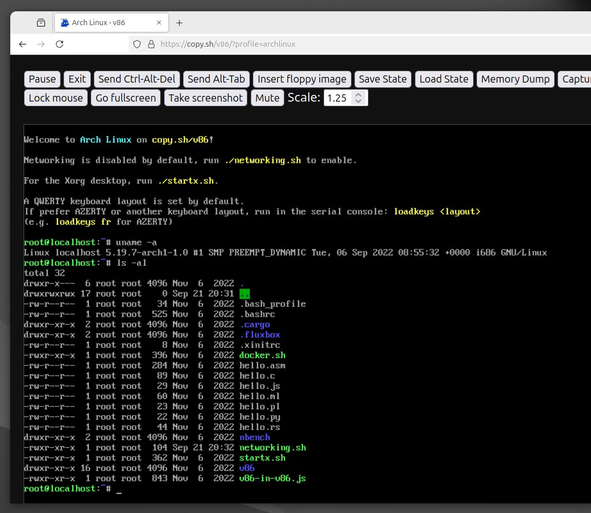Image resolution: width=591 pixels, height=513 pixels.
Task: Click the Arch Linux favicon on the tab
Action: pyautogui.click(x=64, y=22)
